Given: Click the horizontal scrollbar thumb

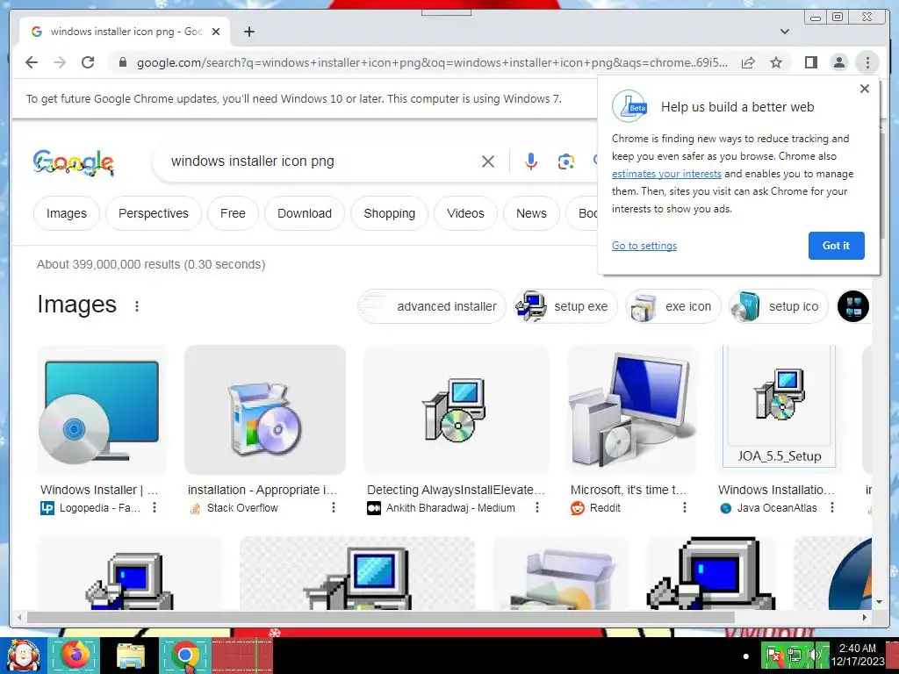Looking at the screenshot, I should 381,617.
